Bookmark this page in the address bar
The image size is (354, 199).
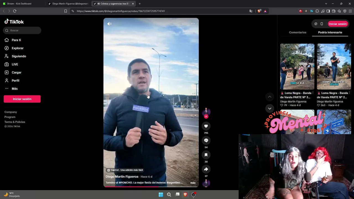(66, 11)
